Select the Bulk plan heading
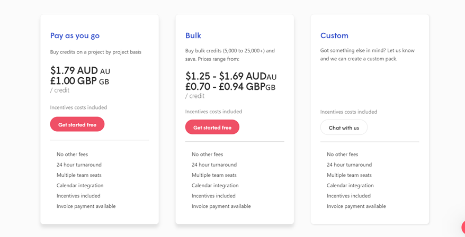 (x=193, y=35)
